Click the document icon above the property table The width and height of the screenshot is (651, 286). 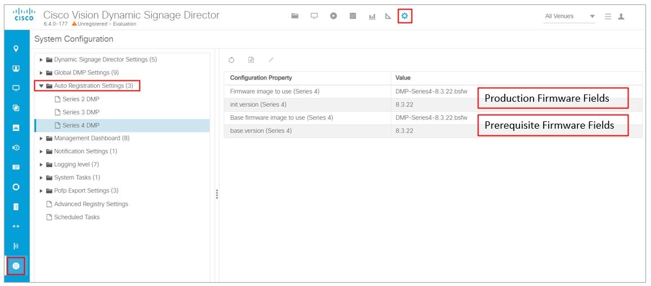pos(251,60)
